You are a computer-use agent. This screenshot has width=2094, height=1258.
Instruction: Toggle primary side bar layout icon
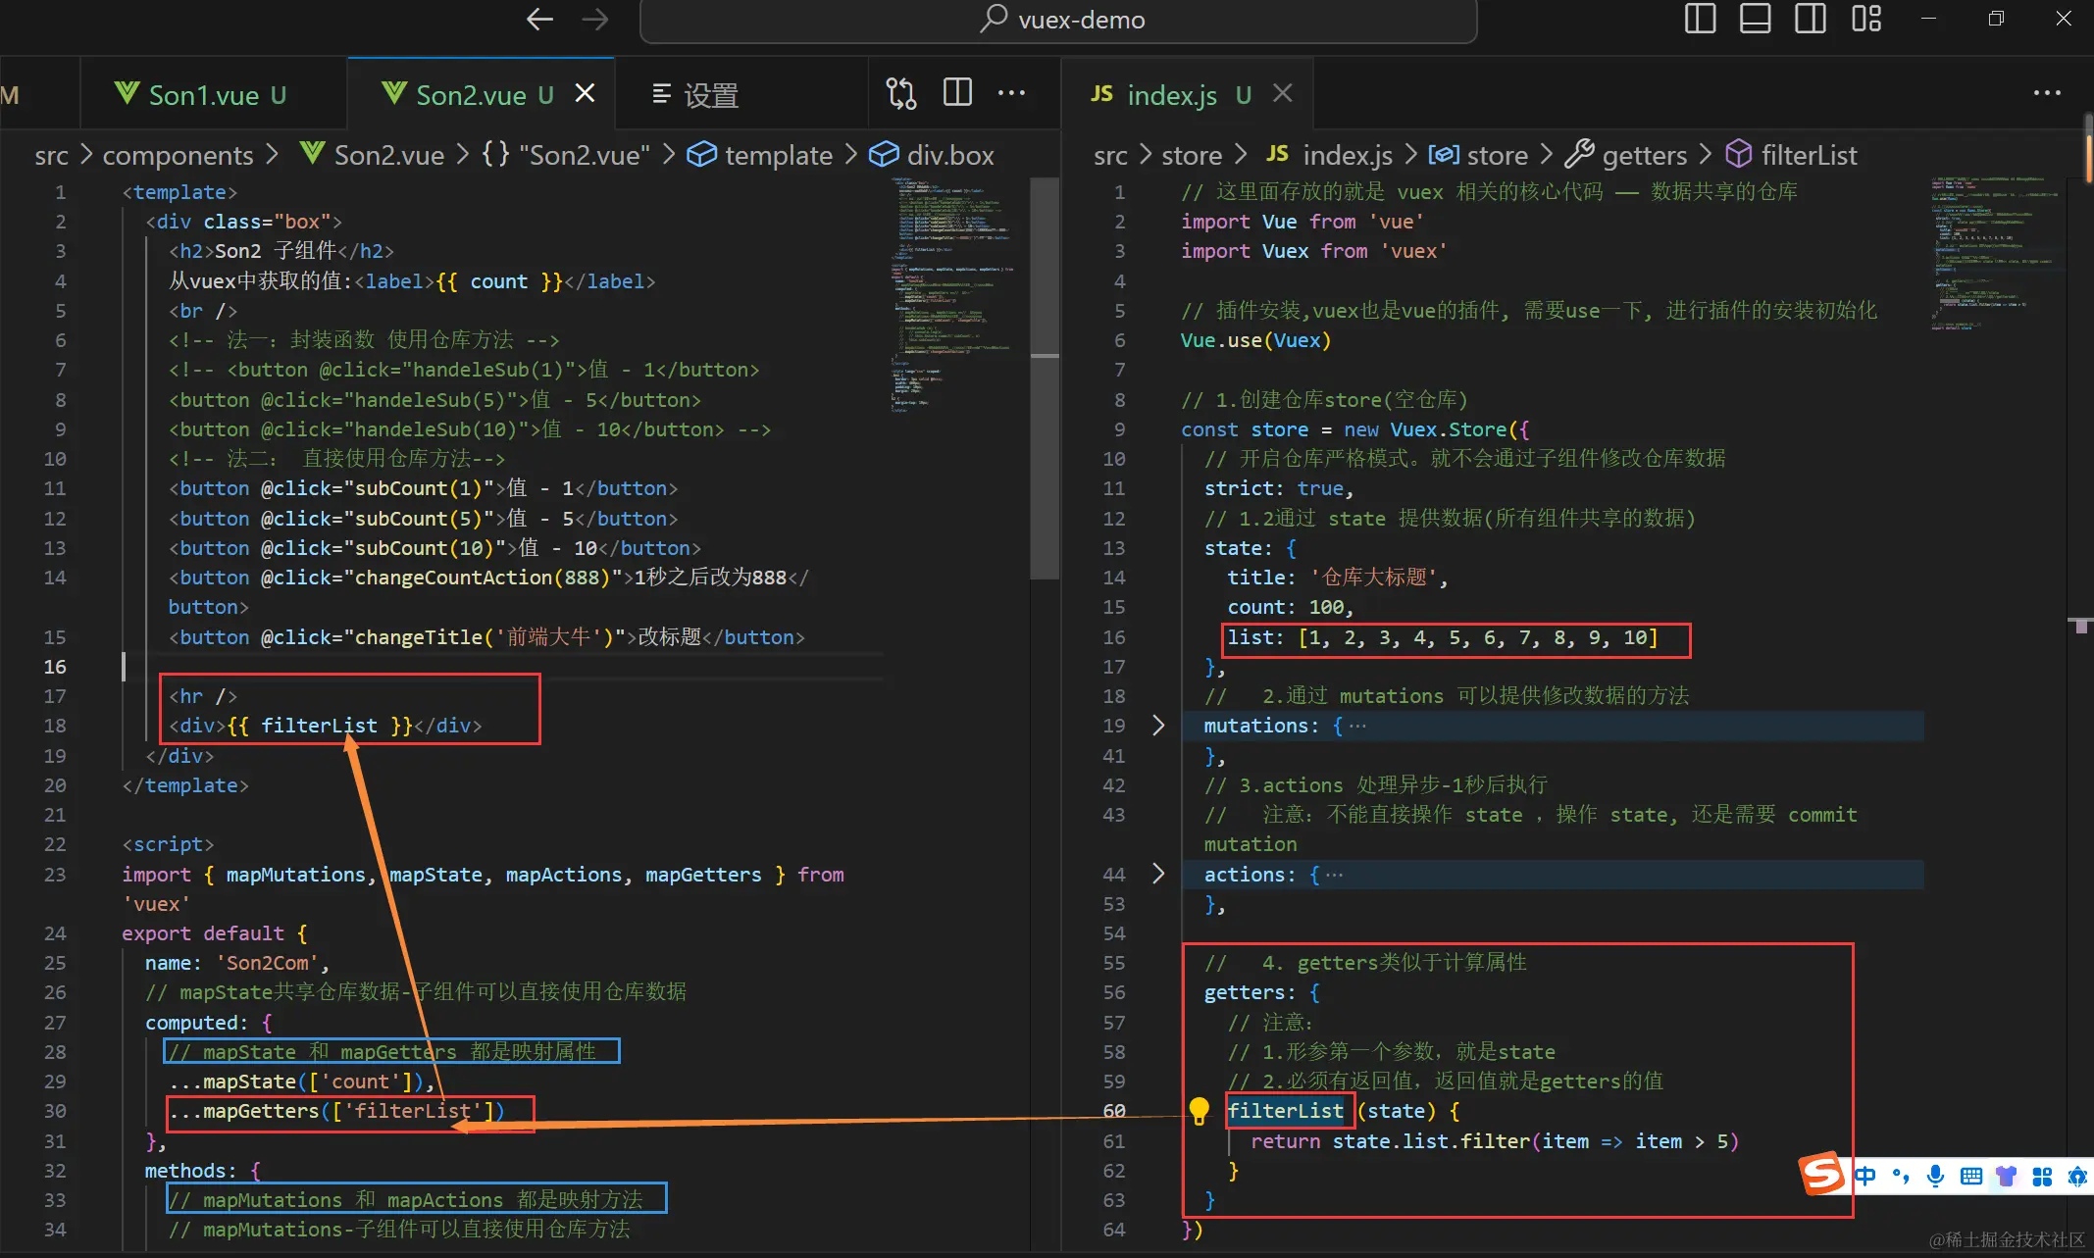tap(1700, 19)
